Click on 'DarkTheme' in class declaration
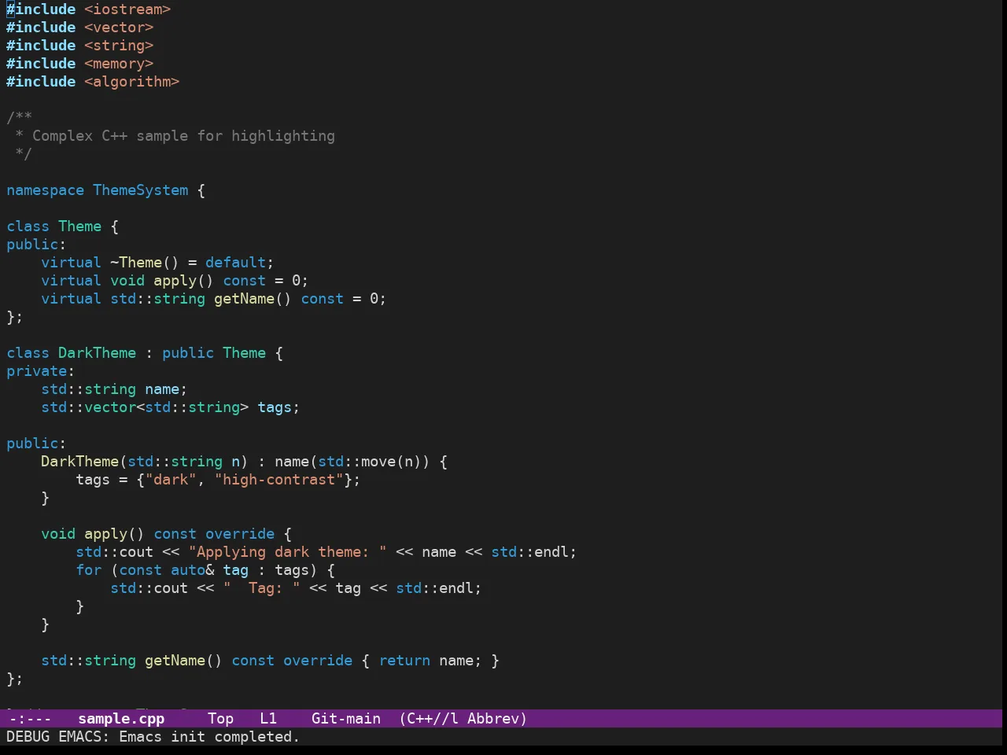The image size is (1007, 755). [x=98, y=353]
